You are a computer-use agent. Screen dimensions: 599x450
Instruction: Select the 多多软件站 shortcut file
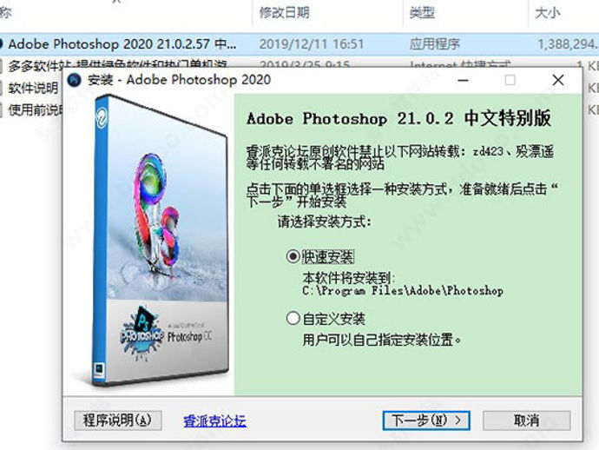click(x=33, y=65)
